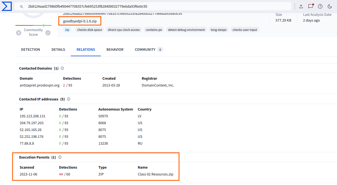Click info icon beside Execution Parents
The height and width of the screenshot is (185, 337).
[60, 157]
